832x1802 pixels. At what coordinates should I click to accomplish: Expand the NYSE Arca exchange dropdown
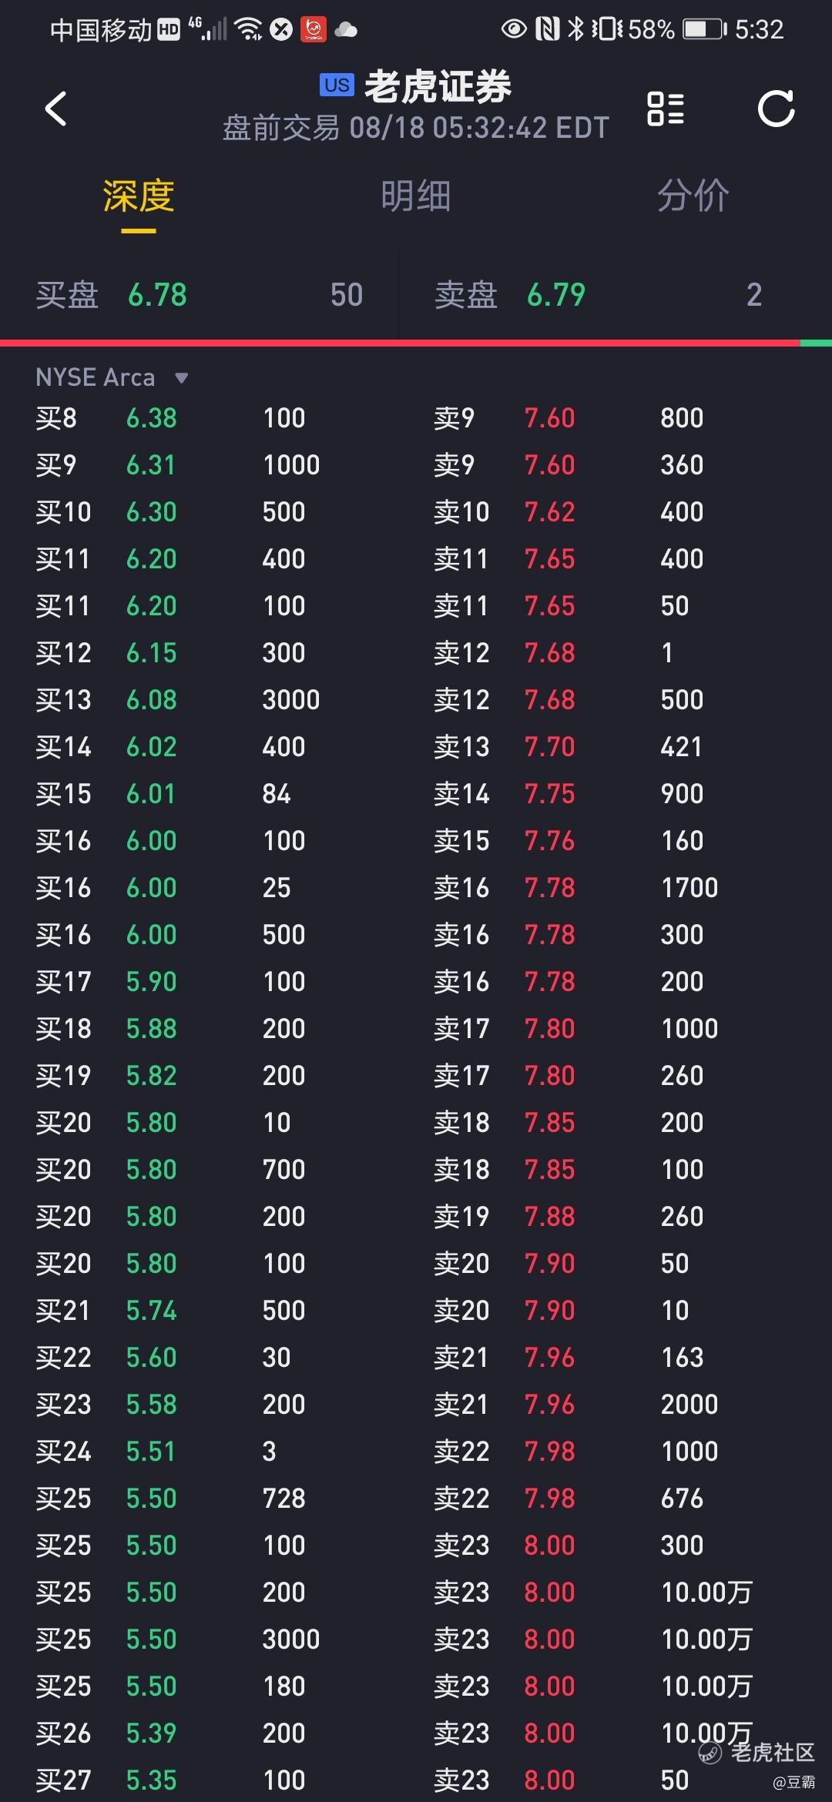112,377
